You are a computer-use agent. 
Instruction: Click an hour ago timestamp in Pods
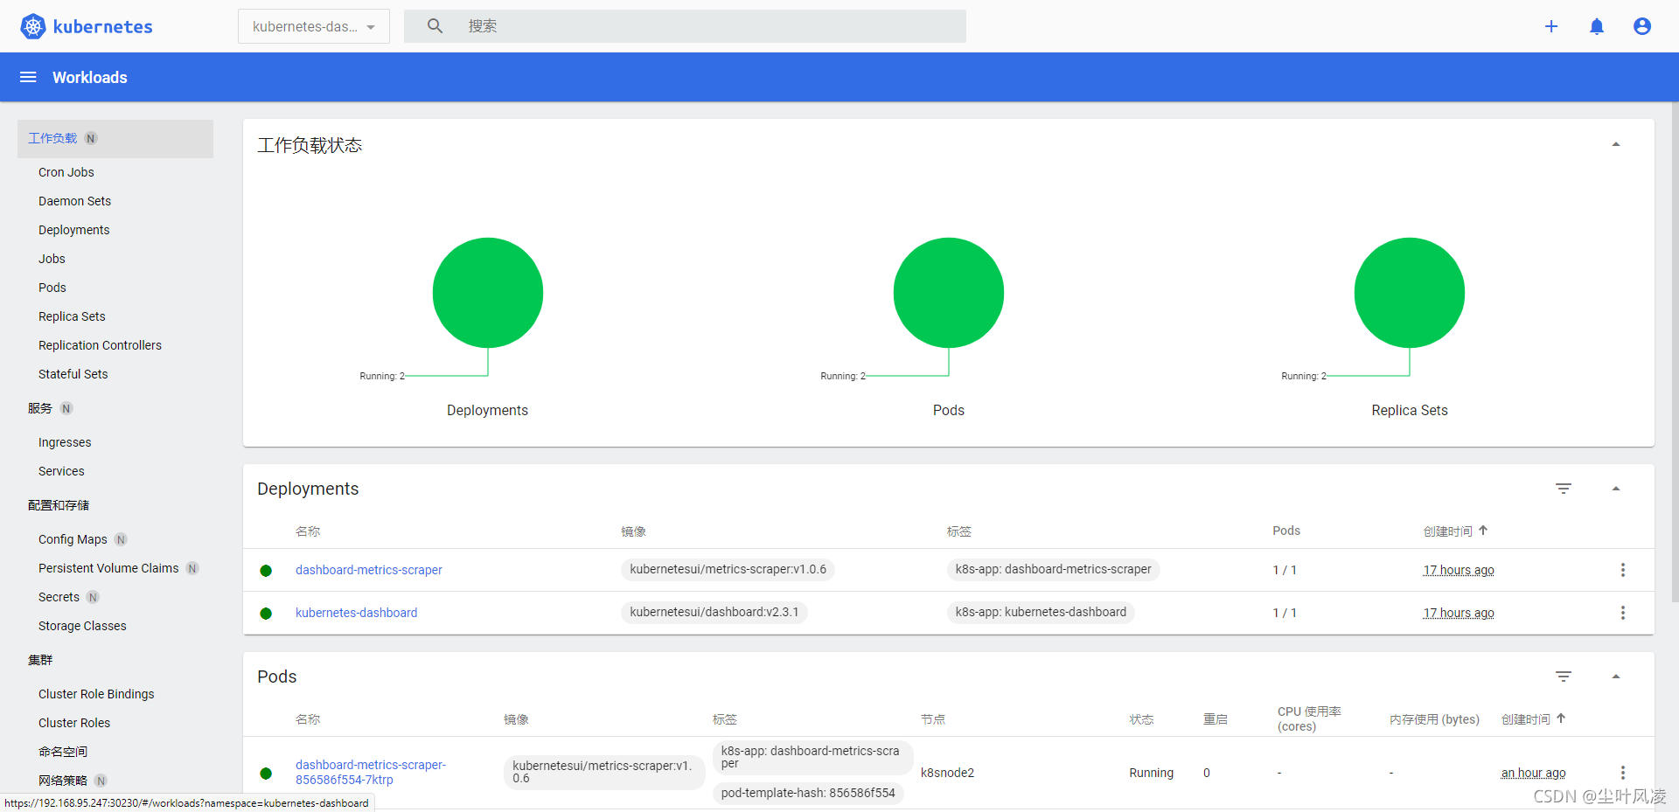coord(1534,773)
